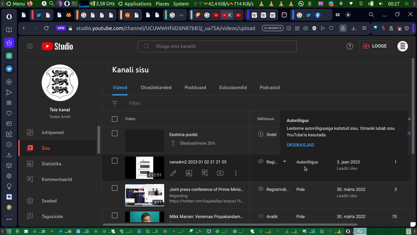
Task: Open analytics icon for vana4m2 video
Action: pos(189,173)
